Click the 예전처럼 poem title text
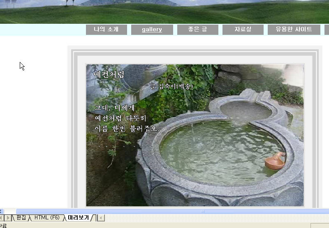This screenshot has width=329, height=228. click(109, 75)
